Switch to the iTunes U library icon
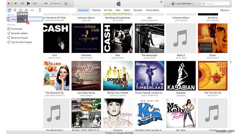238x134 pixels. pyautogui.click(x=21, y=10)
